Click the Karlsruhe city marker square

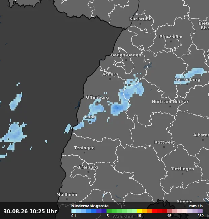[x=141, y=24]
